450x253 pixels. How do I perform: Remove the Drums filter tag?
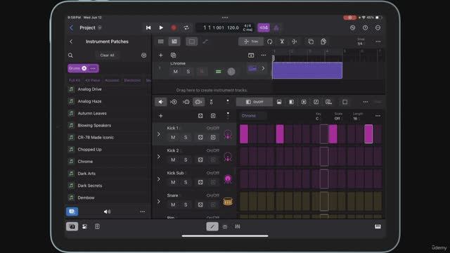[x=84, y=68]
